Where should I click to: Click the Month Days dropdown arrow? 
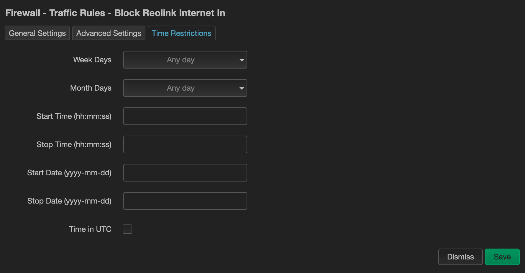[242, 88]
